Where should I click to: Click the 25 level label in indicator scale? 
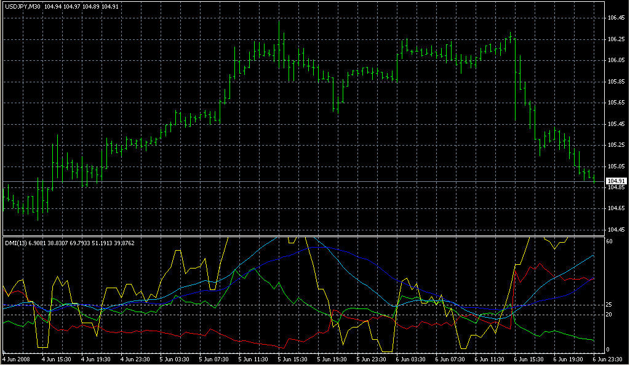609,305
